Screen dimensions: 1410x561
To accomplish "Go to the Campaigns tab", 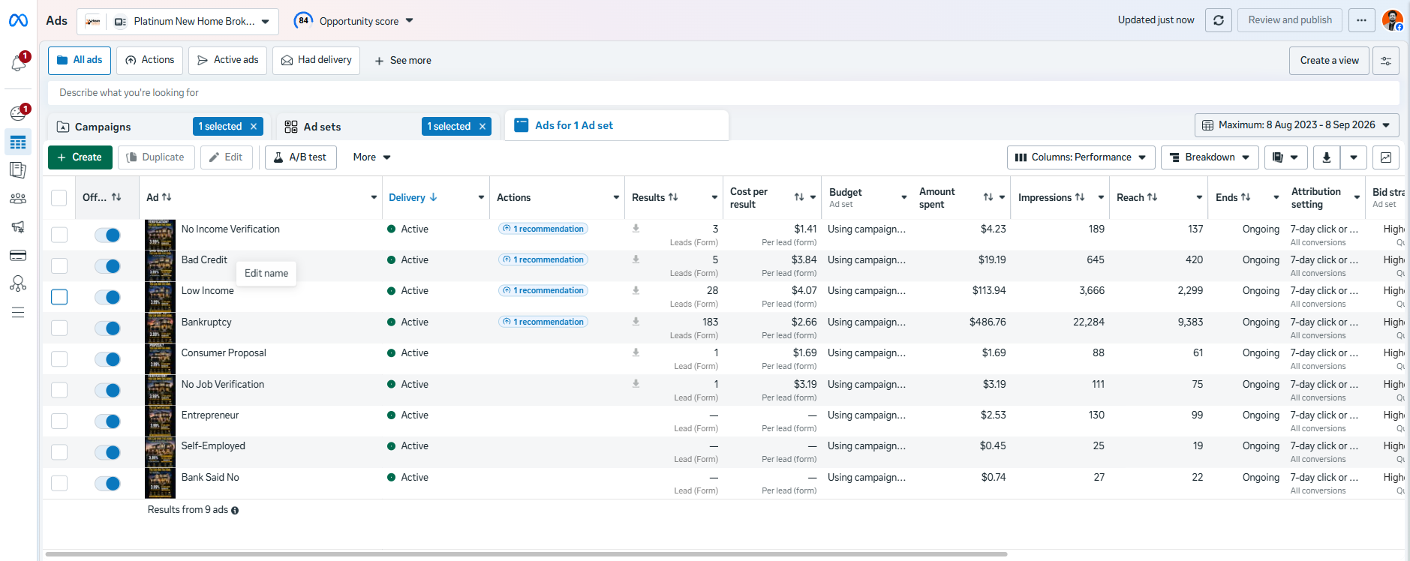I will tap(104, 127).
